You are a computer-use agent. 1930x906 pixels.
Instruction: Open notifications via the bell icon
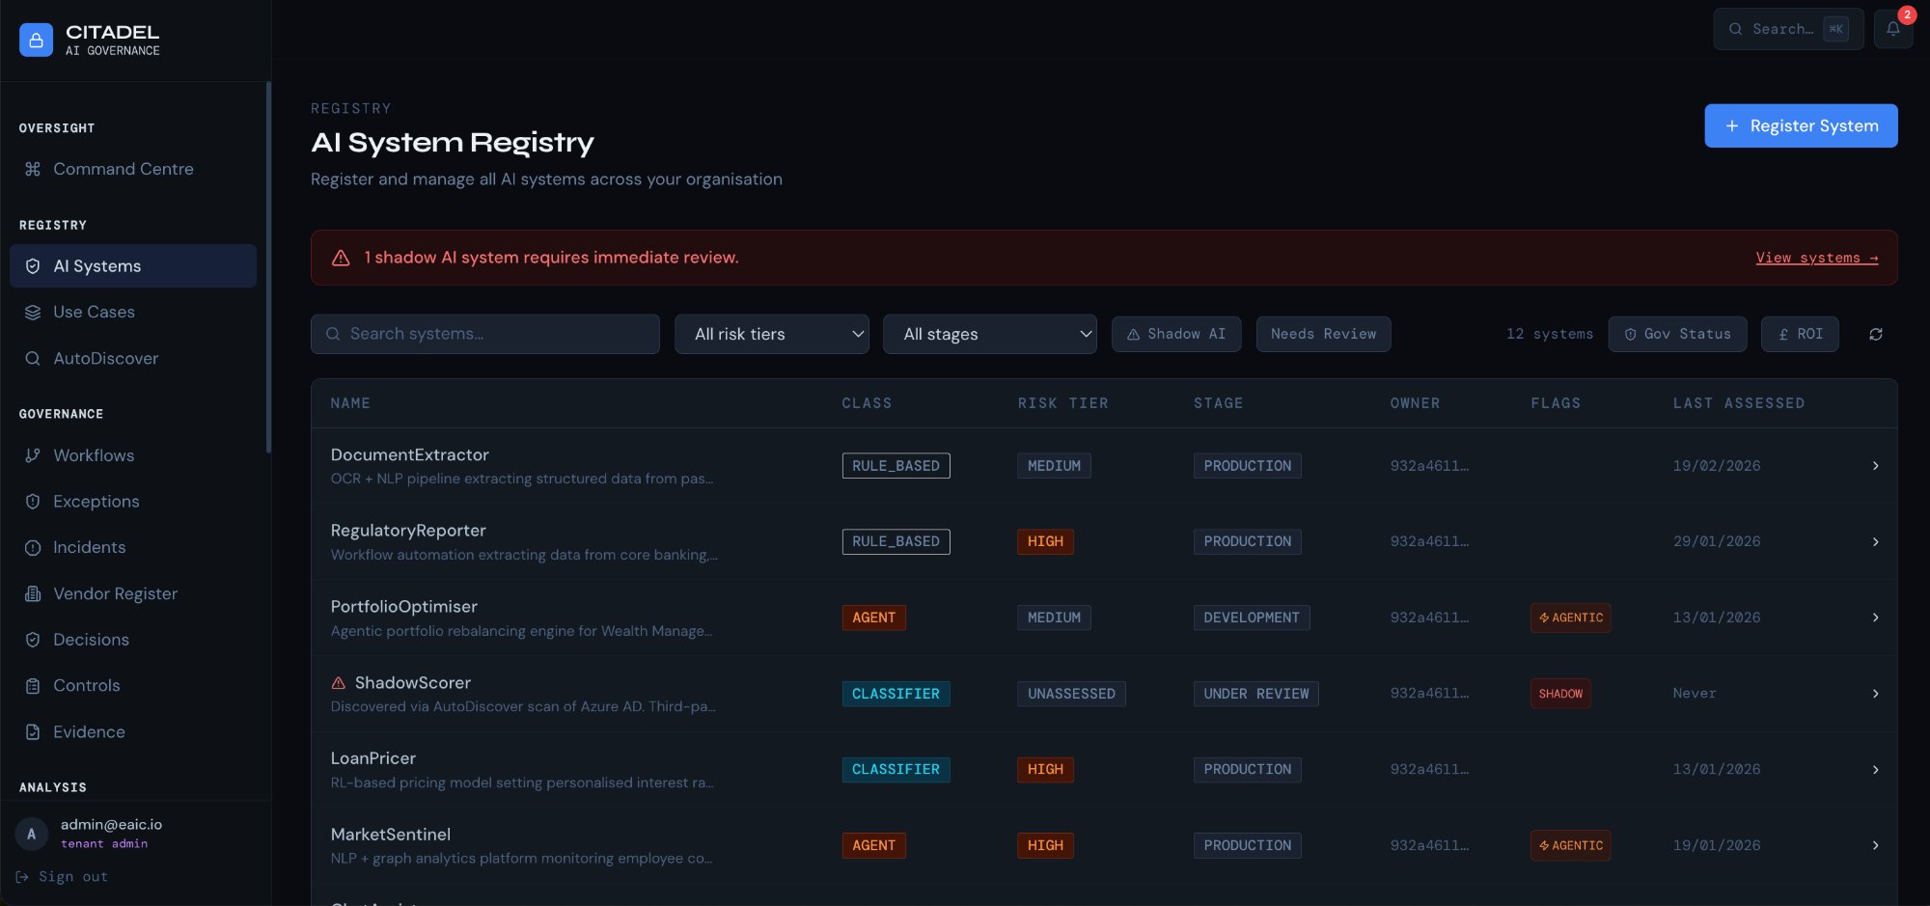click(x=1893, y=29)
